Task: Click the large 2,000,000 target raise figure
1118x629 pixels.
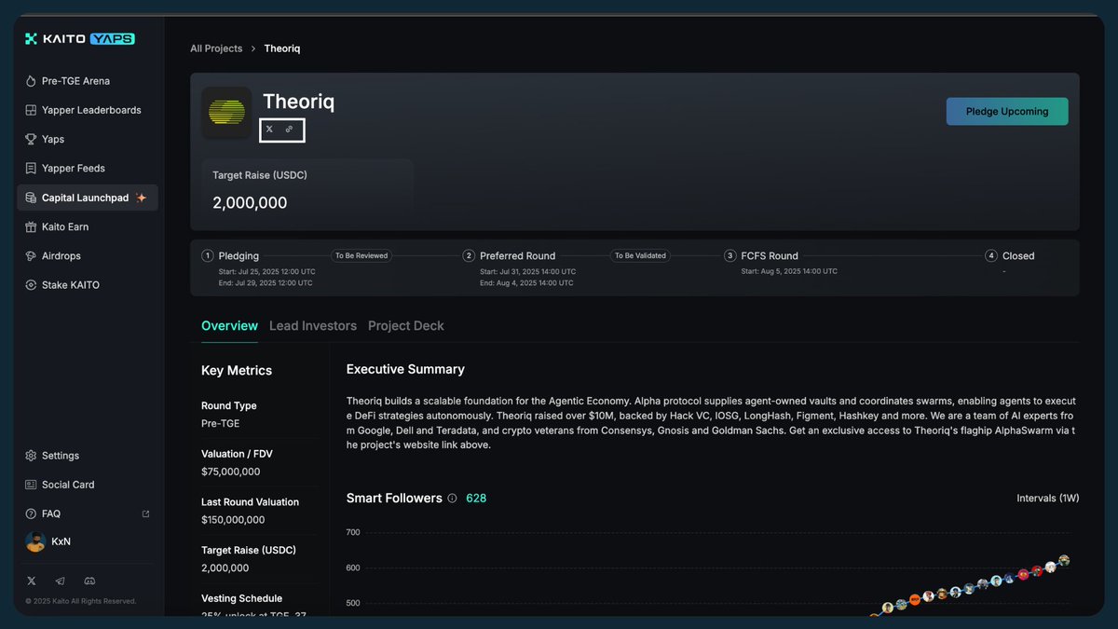Action: point(250,203)
